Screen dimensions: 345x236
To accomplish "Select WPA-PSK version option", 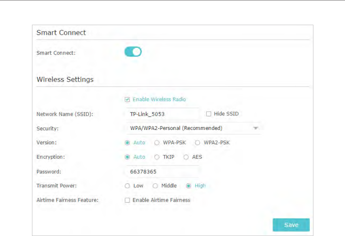I will click(x=157, y=143).
